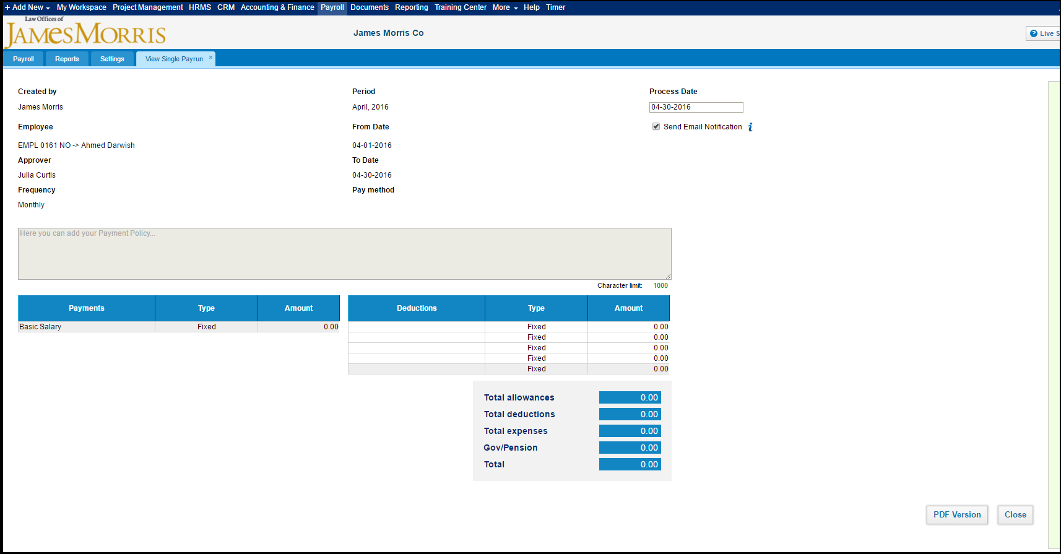Viewport: 1061px width, 554px height.
Task: Click the Payments column header
Action: point(87,308)
